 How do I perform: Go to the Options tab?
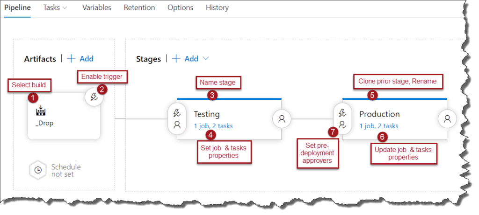[180, 7]
